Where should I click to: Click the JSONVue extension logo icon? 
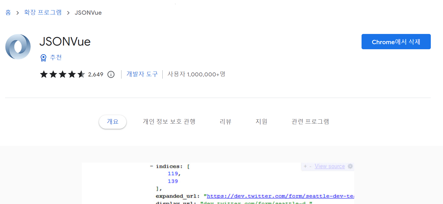(x=18, y=47)
